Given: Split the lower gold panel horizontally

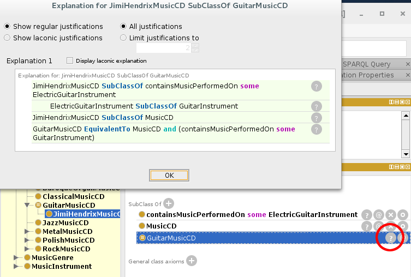Looking at the screenshot, I should click(x=397, y=167).
